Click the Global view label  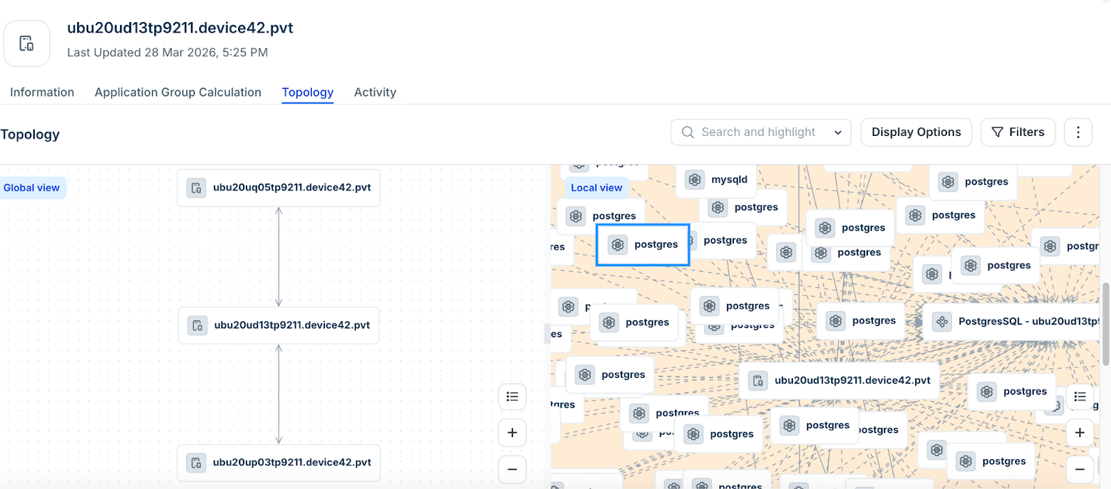[x=31, y=187]
